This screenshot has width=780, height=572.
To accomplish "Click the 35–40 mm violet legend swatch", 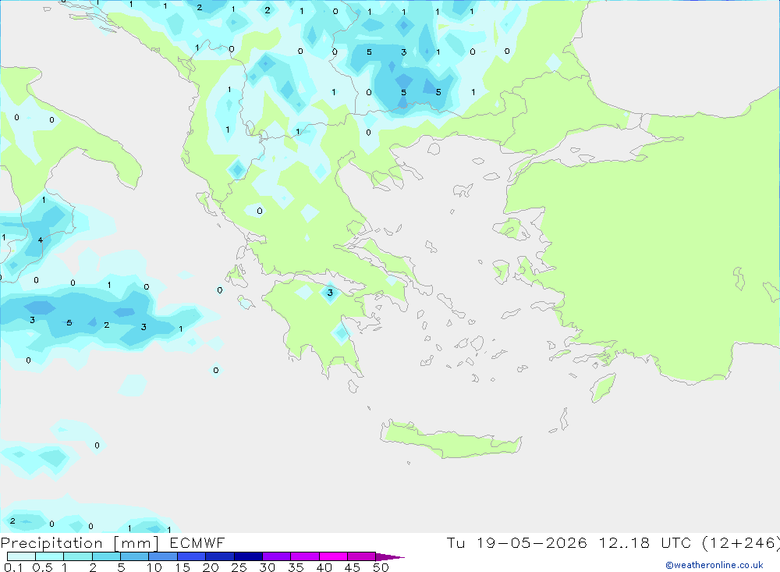I will coord(305,556).
